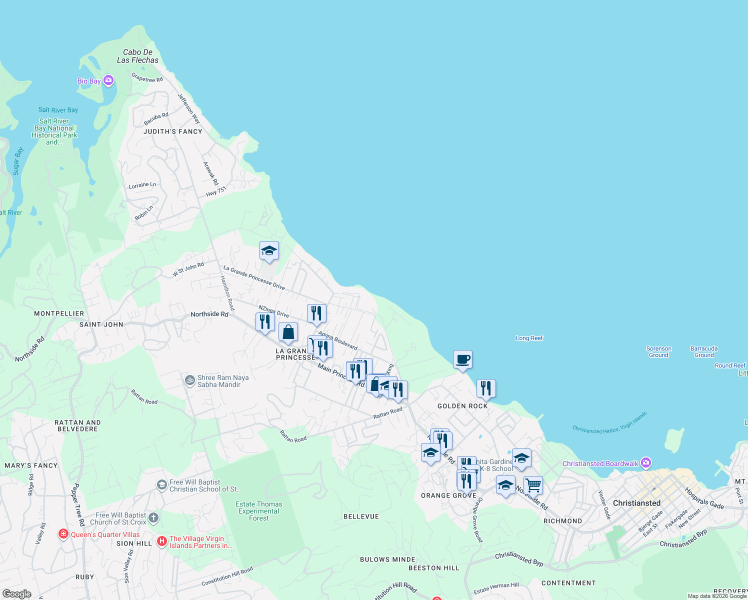Image resolution: width=748 pixels, height=600 pixels.
Task: Click the Long Reef label
Action: pyautogui.click(x=529, y=338)
